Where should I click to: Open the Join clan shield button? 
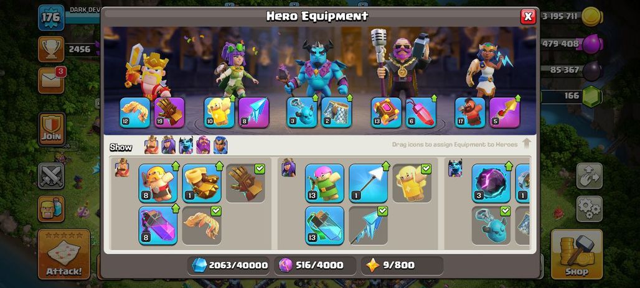[52, 129]
